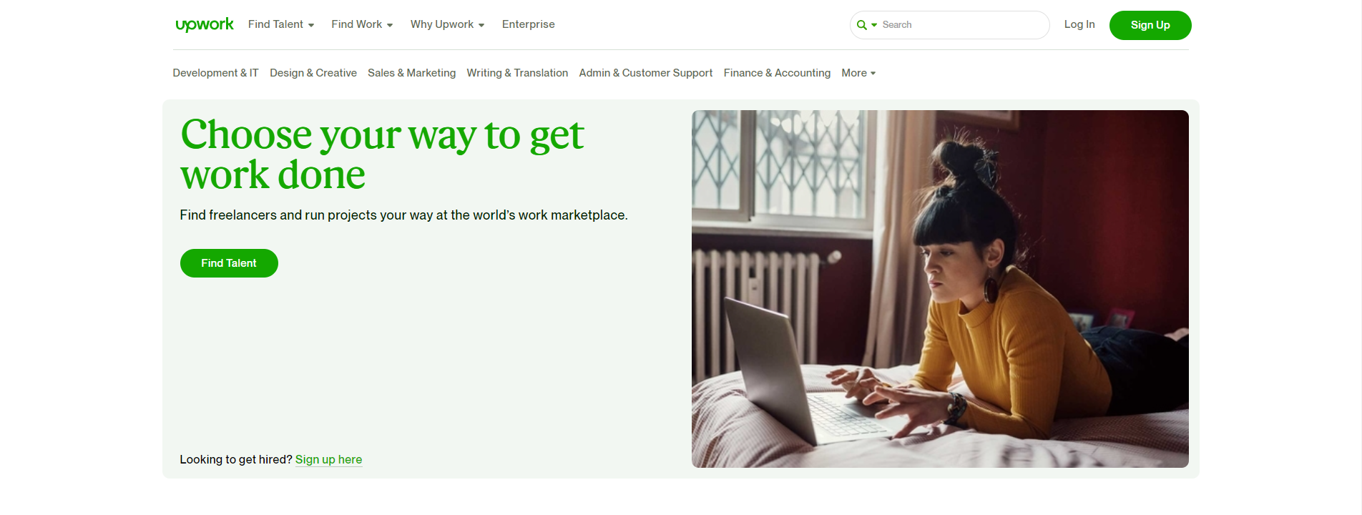Expand the Find Talent menu
This screenshot has width=1362, height=515.
pos(281,24)
